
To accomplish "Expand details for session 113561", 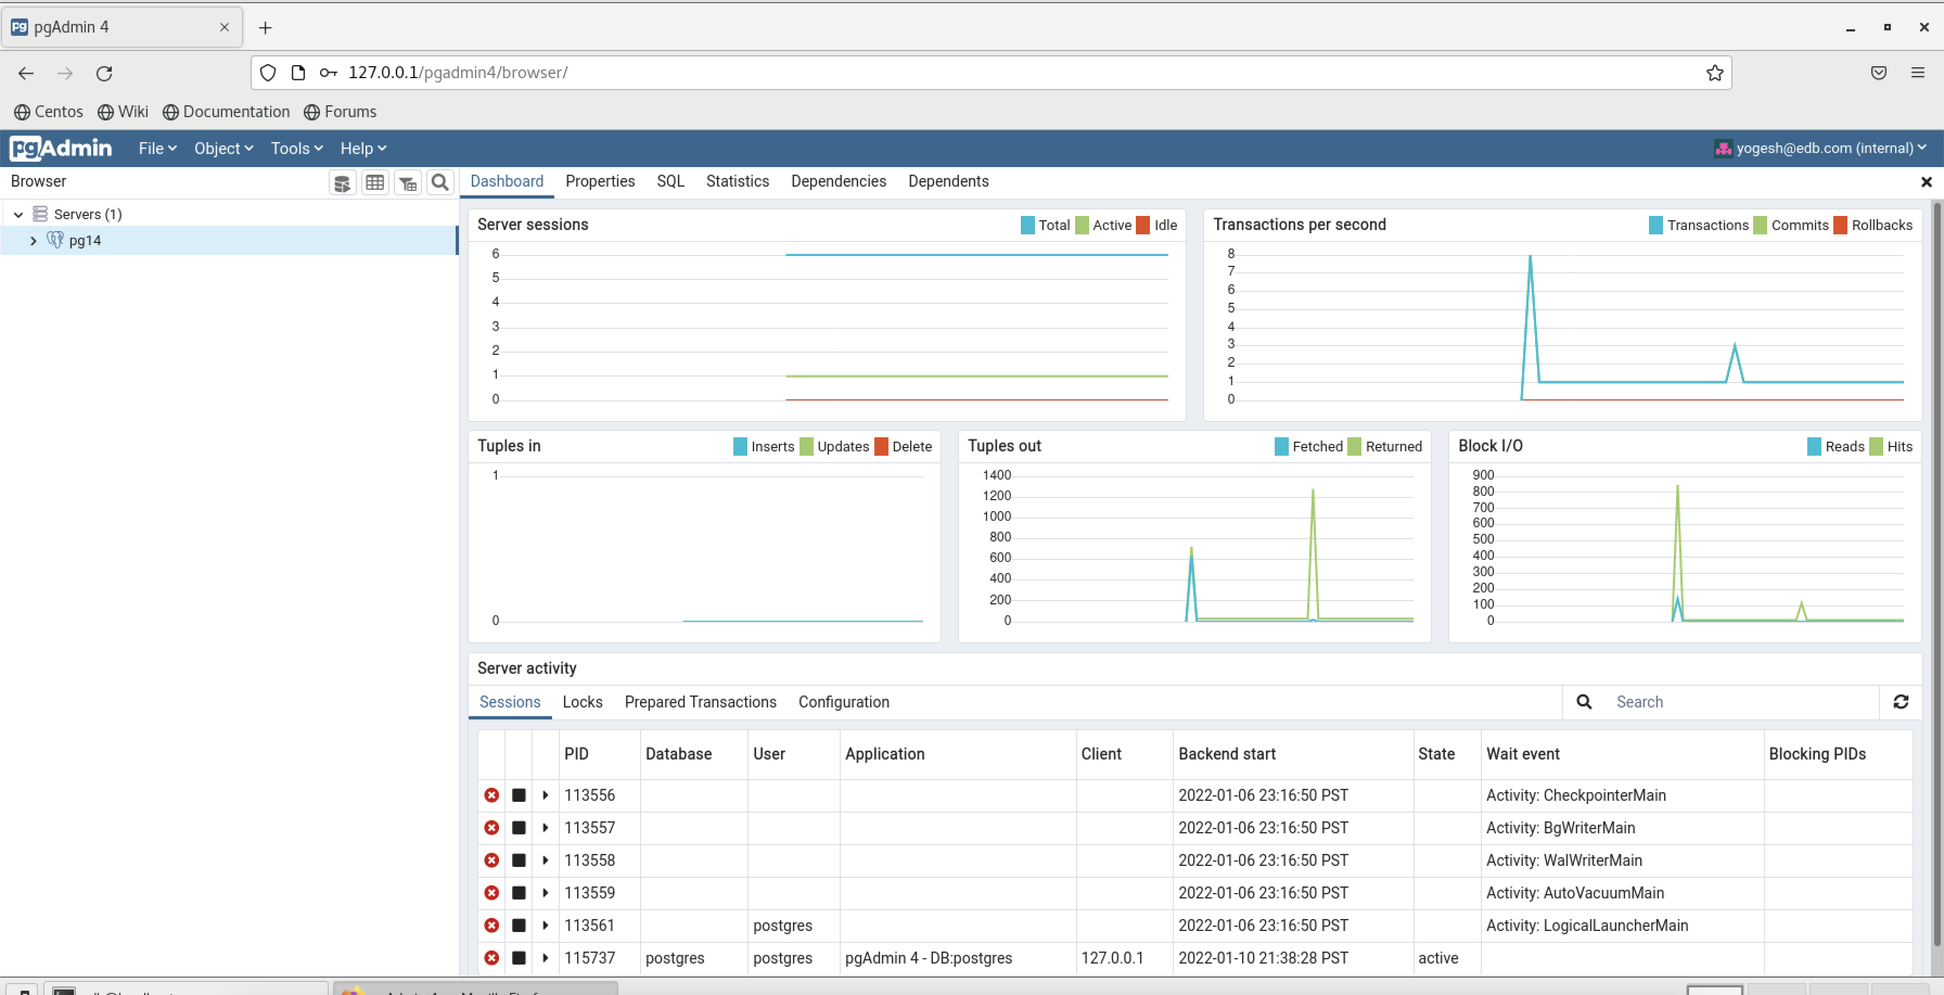I will pyautogui.click(x=544, y=926).
